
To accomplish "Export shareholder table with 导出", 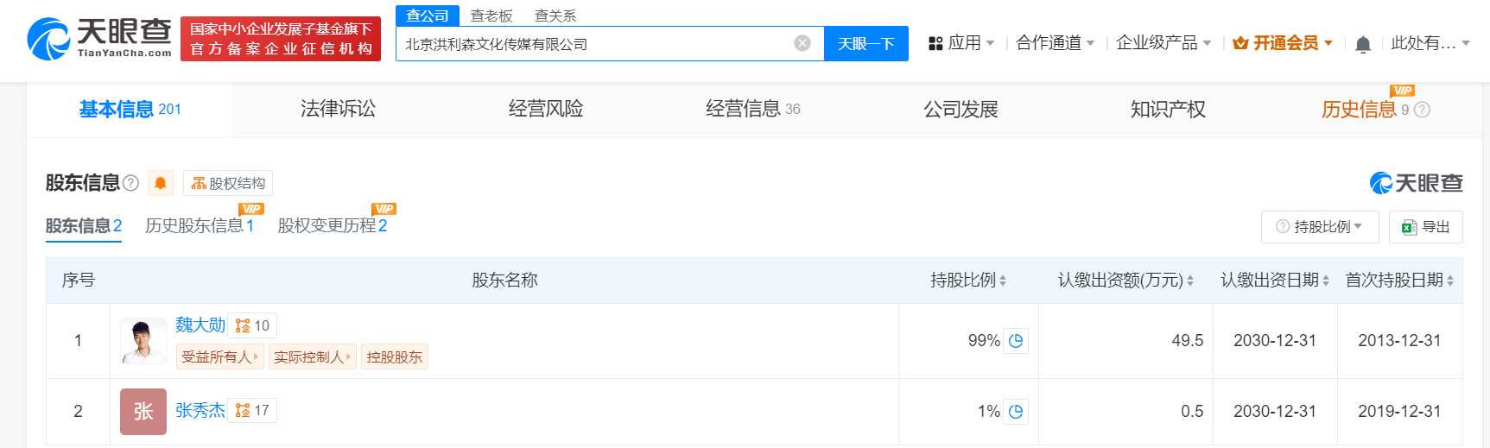I will (1426, 227).
